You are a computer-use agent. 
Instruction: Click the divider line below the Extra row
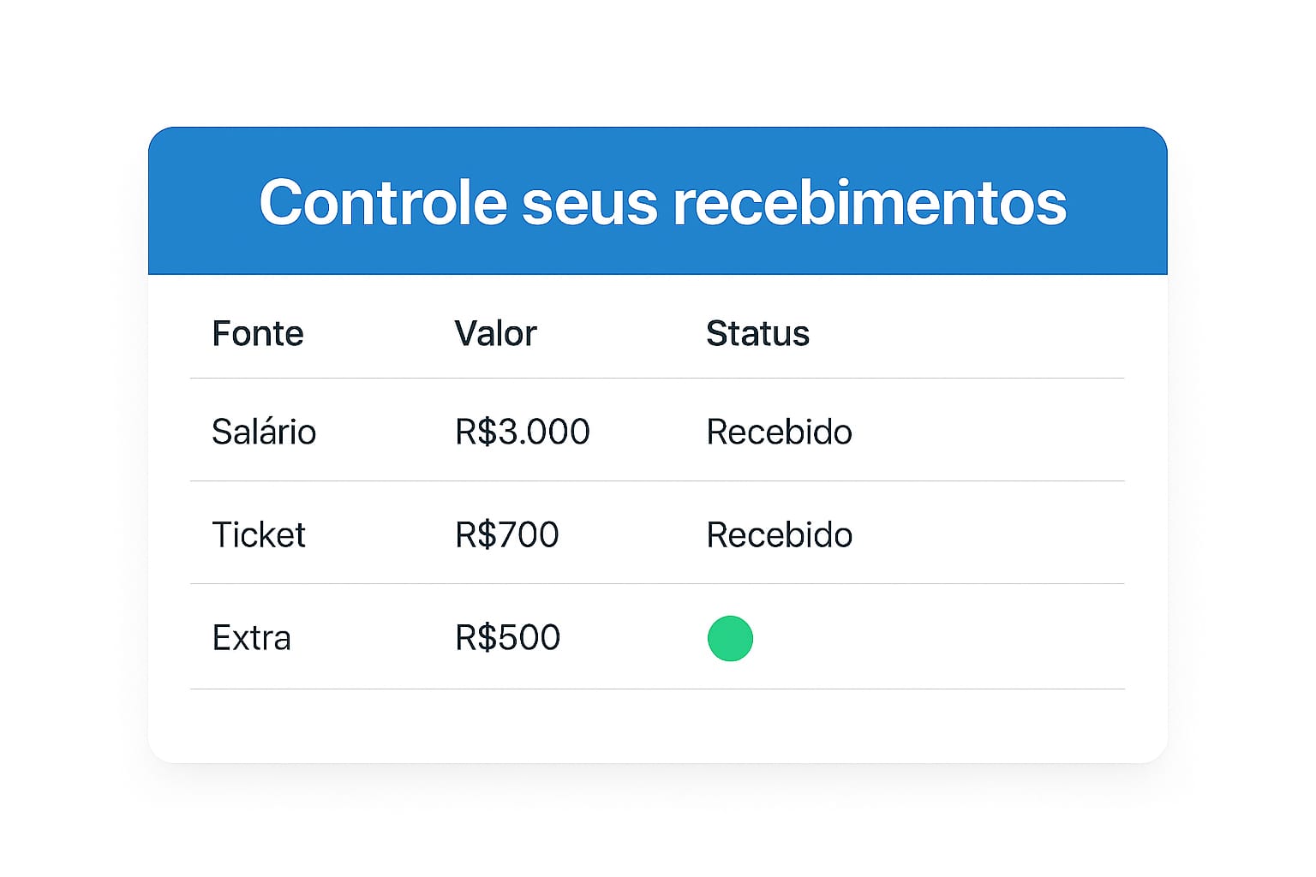(x=657, y=689)
